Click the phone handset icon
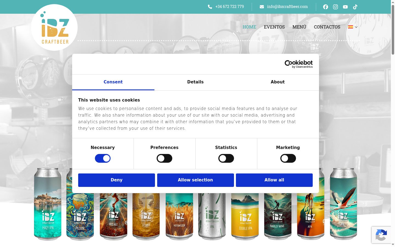Image resolution: width=395 pixels, height=247 pixels. [210, 7]
